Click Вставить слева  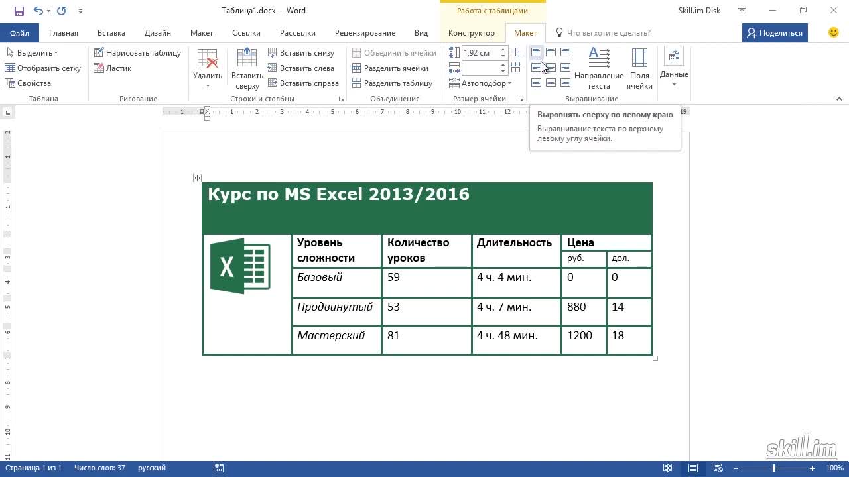pyautogui.click(x=301, y=68)
